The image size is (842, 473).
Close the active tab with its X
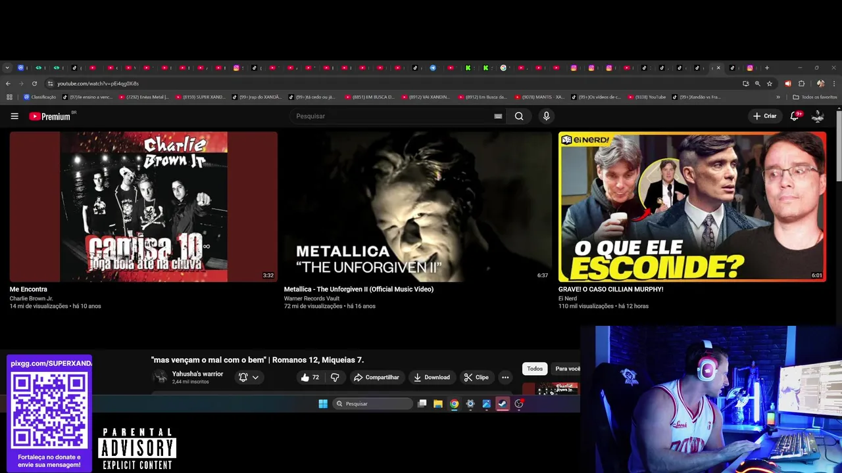(718, 68)
